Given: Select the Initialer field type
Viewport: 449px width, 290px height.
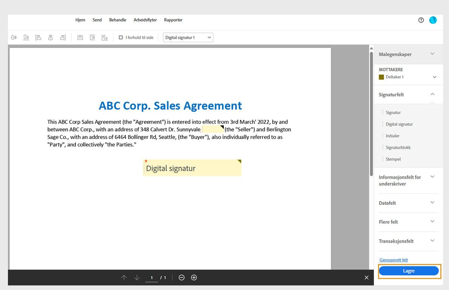Looking at the screenshot, I should pos(393,136).
